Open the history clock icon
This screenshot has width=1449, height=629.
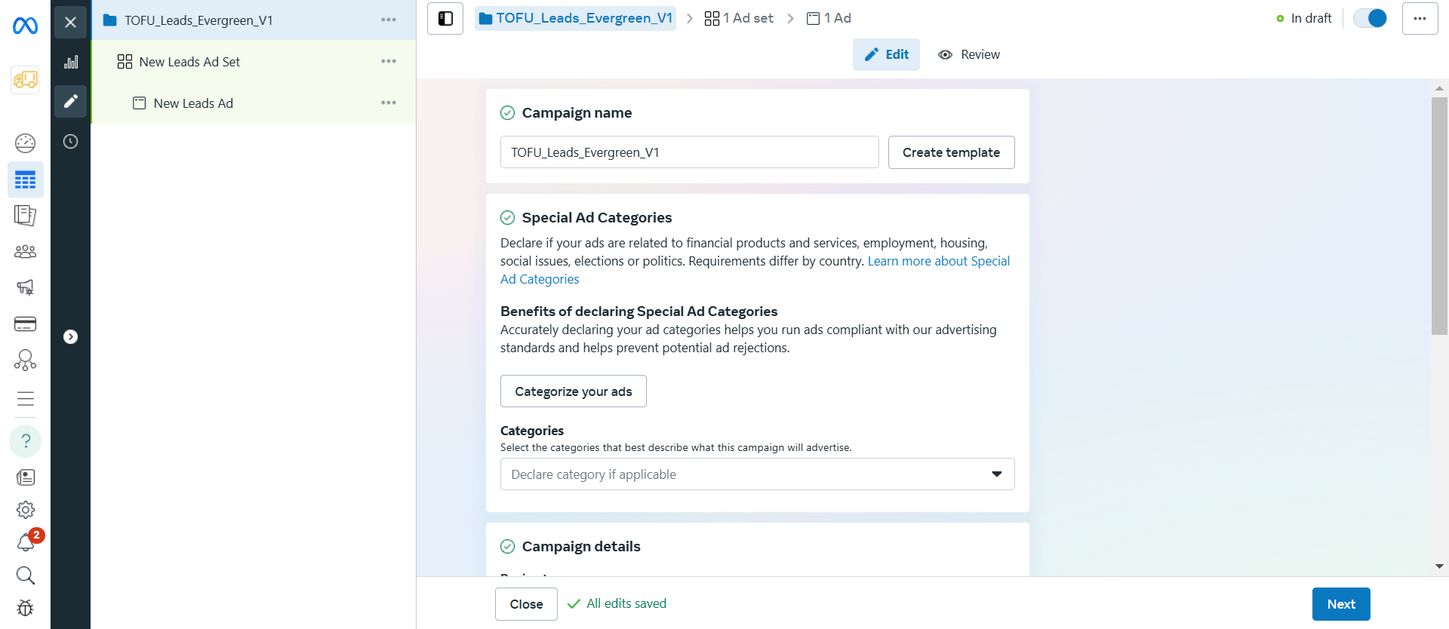pos(71,142)
